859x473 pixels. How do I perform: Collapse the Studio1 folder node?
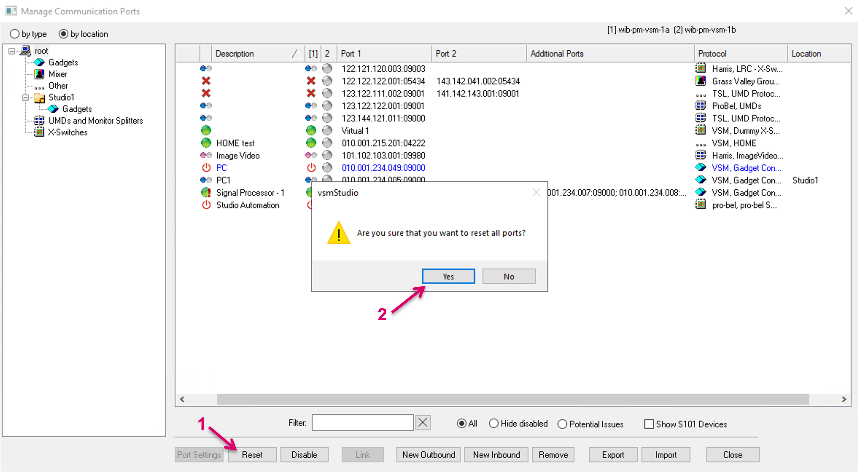(x=26, y=97)
